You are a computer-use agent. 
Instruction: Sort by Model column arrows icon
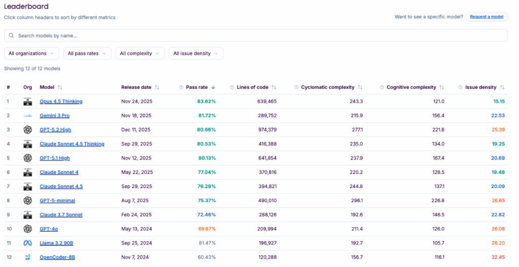(60, 87)
